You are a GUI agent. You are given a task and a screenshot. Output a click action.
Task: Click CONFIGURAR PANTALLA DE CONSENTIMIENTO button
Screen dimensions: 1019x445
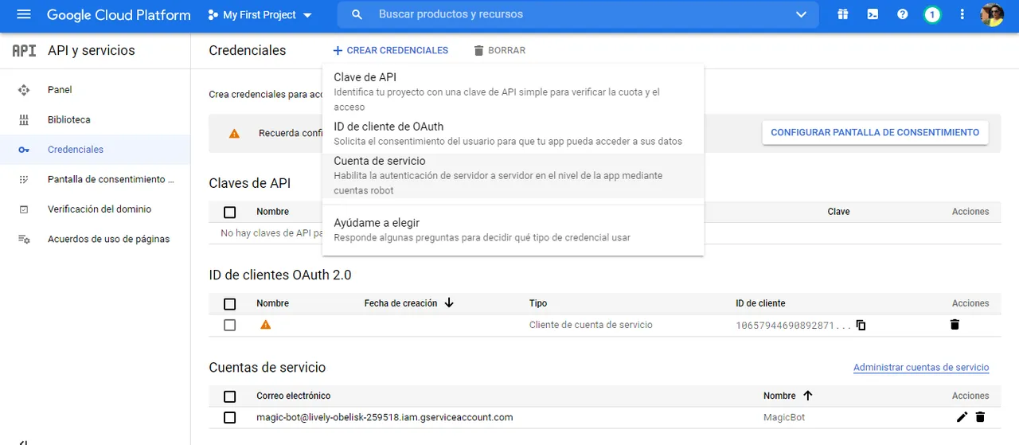[x=875, y=132]
